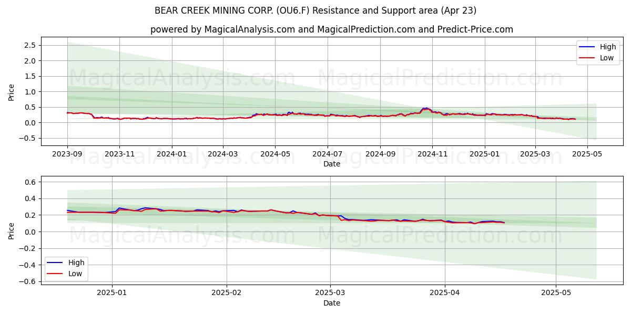The image size is (631, 315).
Task: Click 'Low' in the top chart legend
Action: [x=606, y=58]
